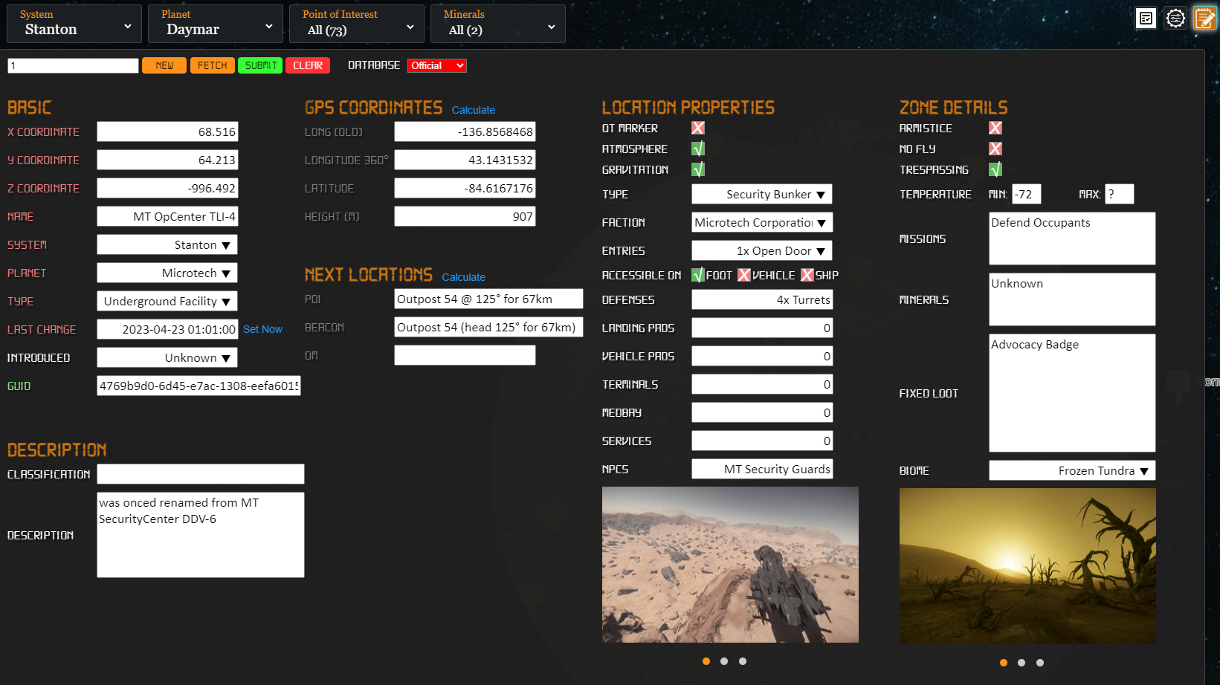This screenshot has width=1220, height=685.
Task: Focus the Latitude field -84.6167176
Action: pyautogui.click(x=465, y=188)
